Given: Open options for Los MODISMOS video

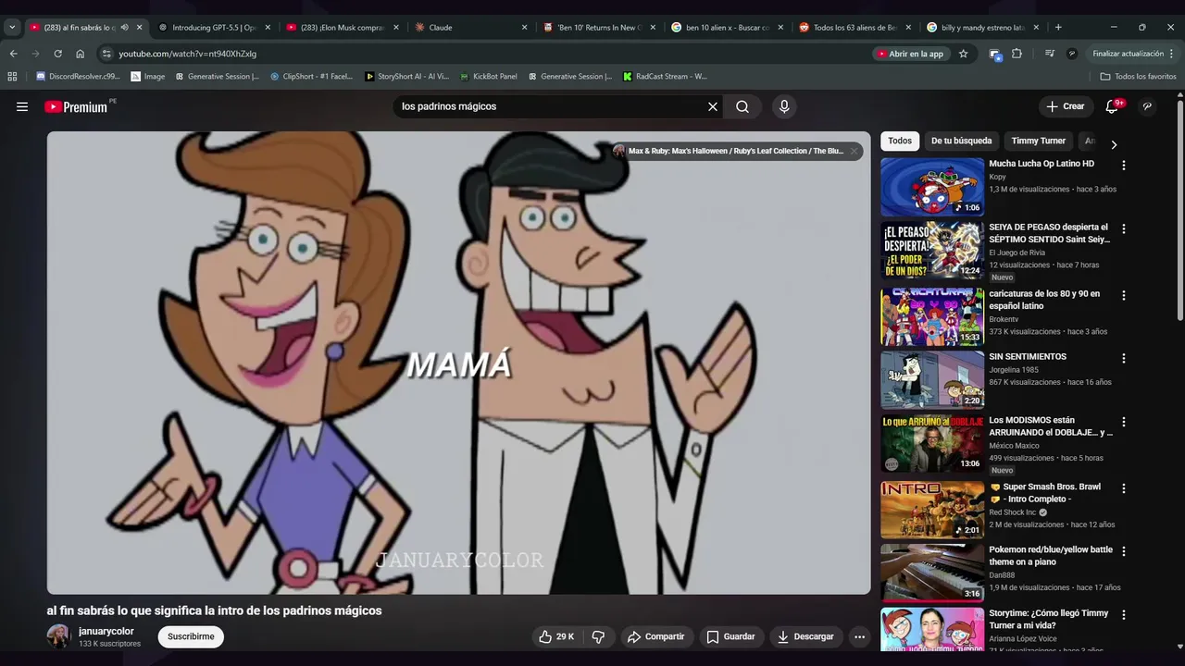Looking at the screenshot, I should [1124, 422].
